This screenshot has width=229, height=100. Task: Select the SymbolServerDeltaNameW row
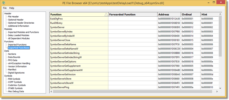click(x=79, y=49)
